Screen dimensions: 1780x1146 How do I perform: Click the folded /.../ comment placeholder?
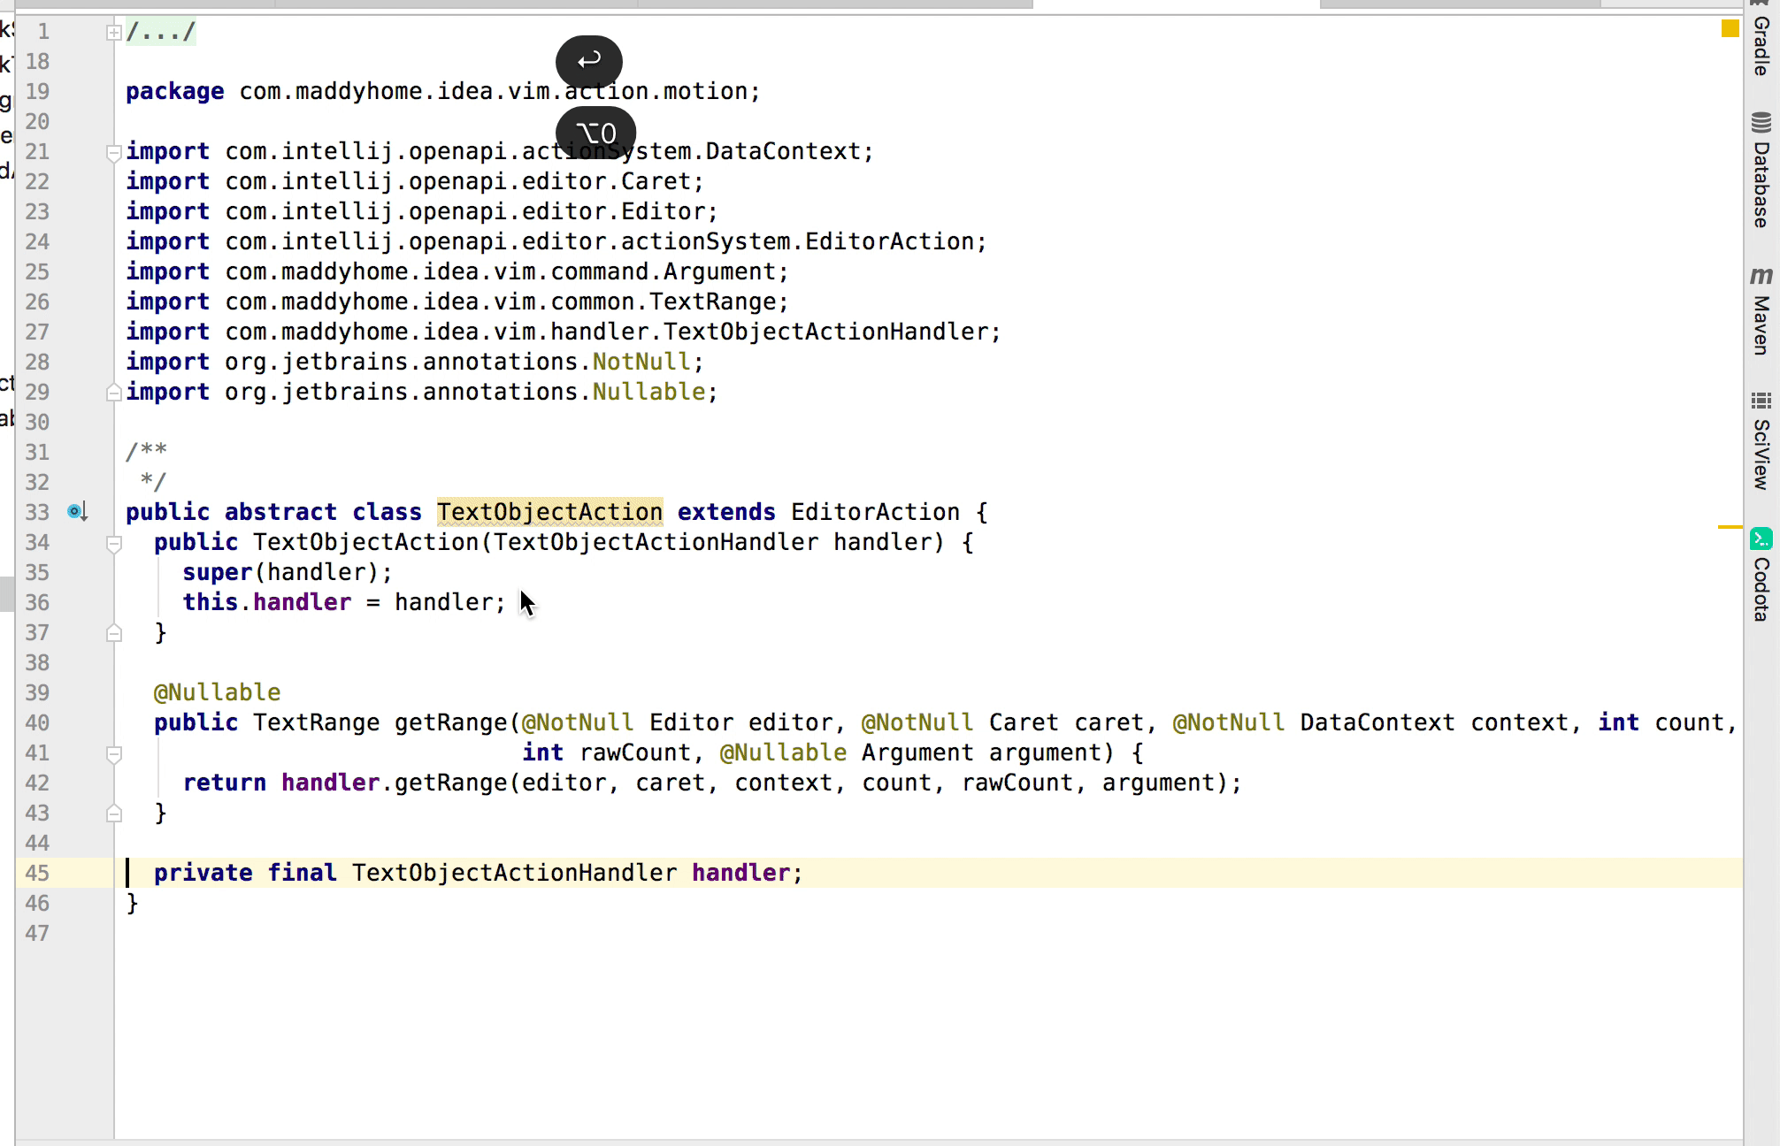tap(160, 32)
